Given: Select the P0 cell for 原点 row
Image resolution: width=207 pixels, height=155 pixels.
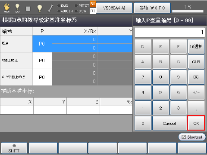Looking at the screenshot, I should pyautogui.click(x=42, y=44).
